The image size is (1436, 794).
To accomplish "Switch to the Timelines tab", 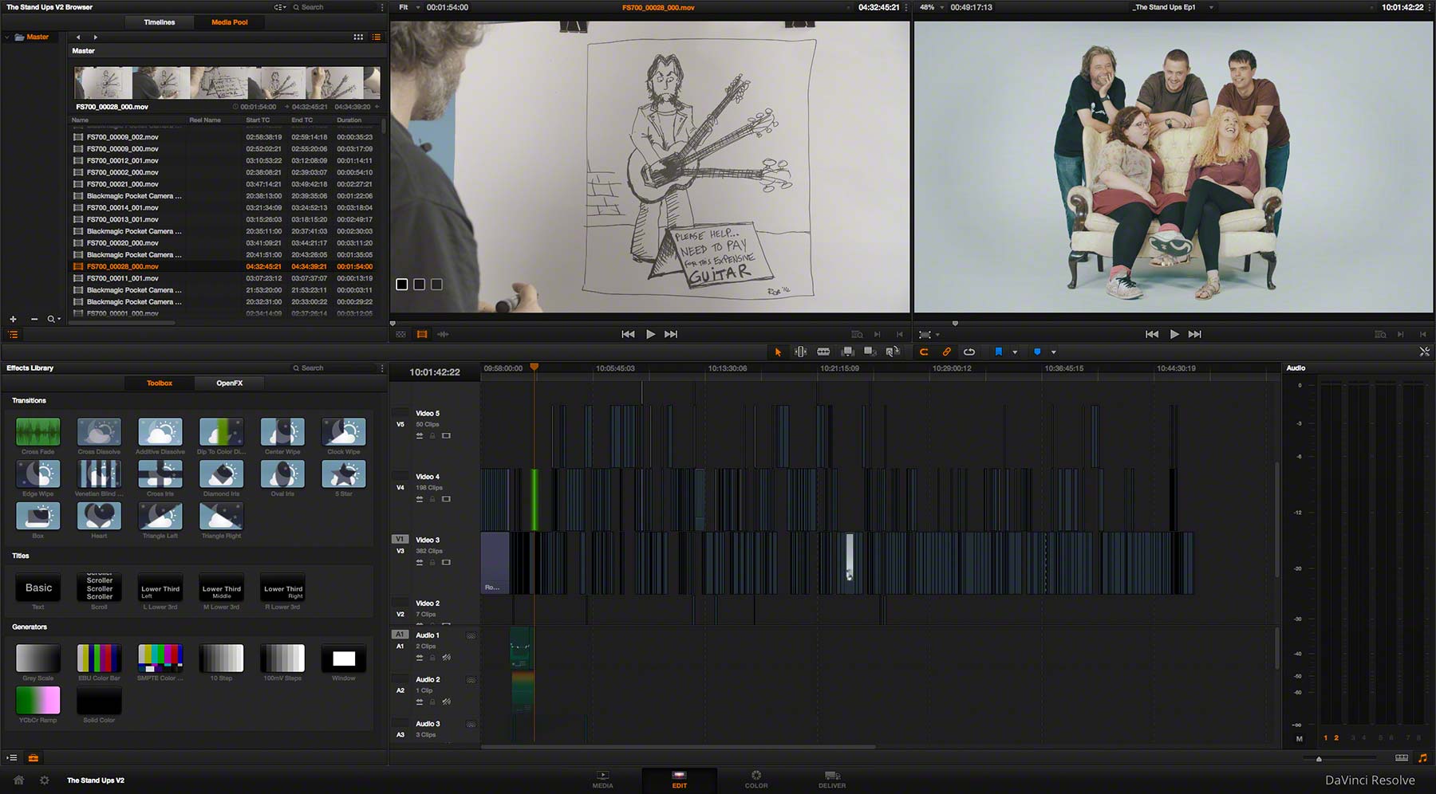I will [x=160, y=22].
